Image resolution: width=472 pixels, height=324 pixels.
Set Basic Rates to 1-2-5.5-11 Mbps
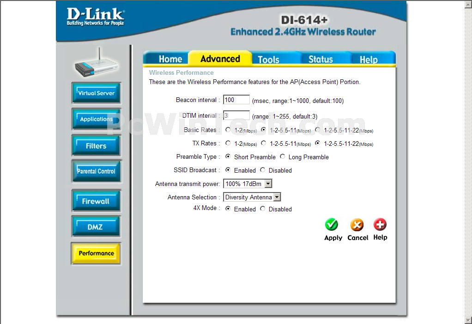(263, 130)
